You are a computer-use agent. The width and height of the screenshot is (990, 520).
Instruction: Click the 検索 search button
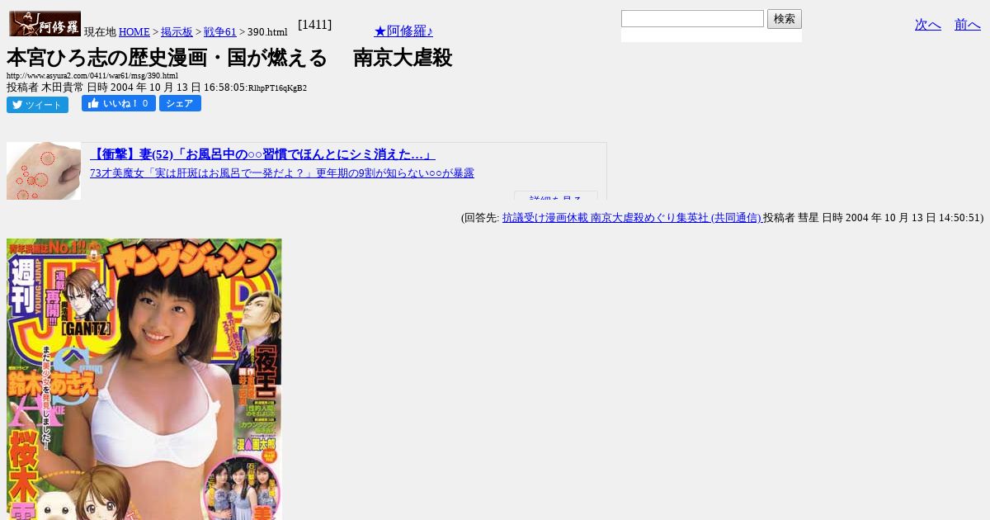785,19
